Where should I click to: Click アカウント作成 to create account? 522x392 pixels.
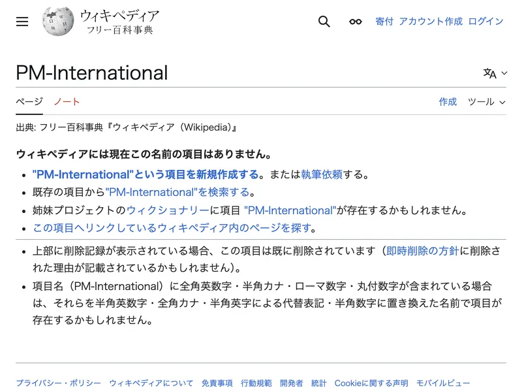431,22
